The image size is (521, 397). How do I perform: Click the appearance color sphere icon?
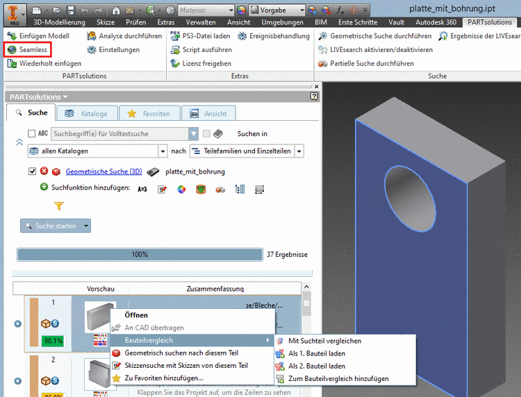[x=242, y=10]
